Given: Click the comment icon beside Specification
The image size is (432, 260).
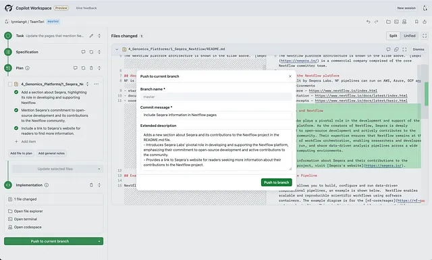Looking at the screenshot, I should 83,52.
